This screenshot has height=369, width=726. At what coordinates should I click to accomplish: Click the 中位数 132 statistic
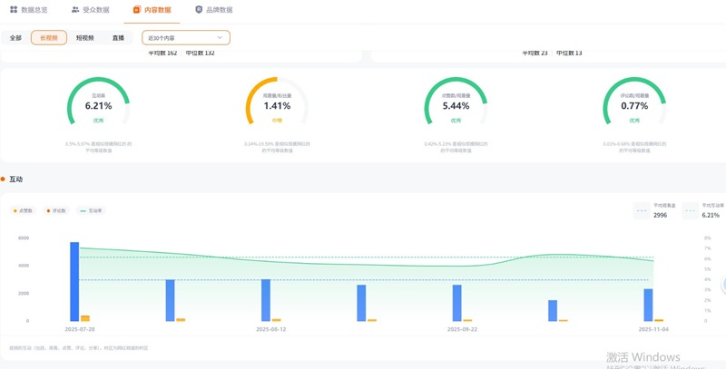tap(200, 53)
